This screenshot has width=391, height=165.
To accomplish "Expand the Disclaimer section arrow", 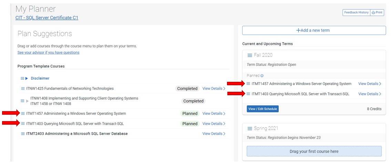I will [27, 78].
